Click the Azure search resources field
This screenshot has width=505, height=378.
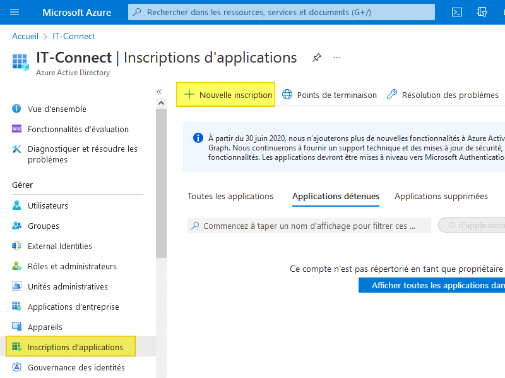pos(282,12)
